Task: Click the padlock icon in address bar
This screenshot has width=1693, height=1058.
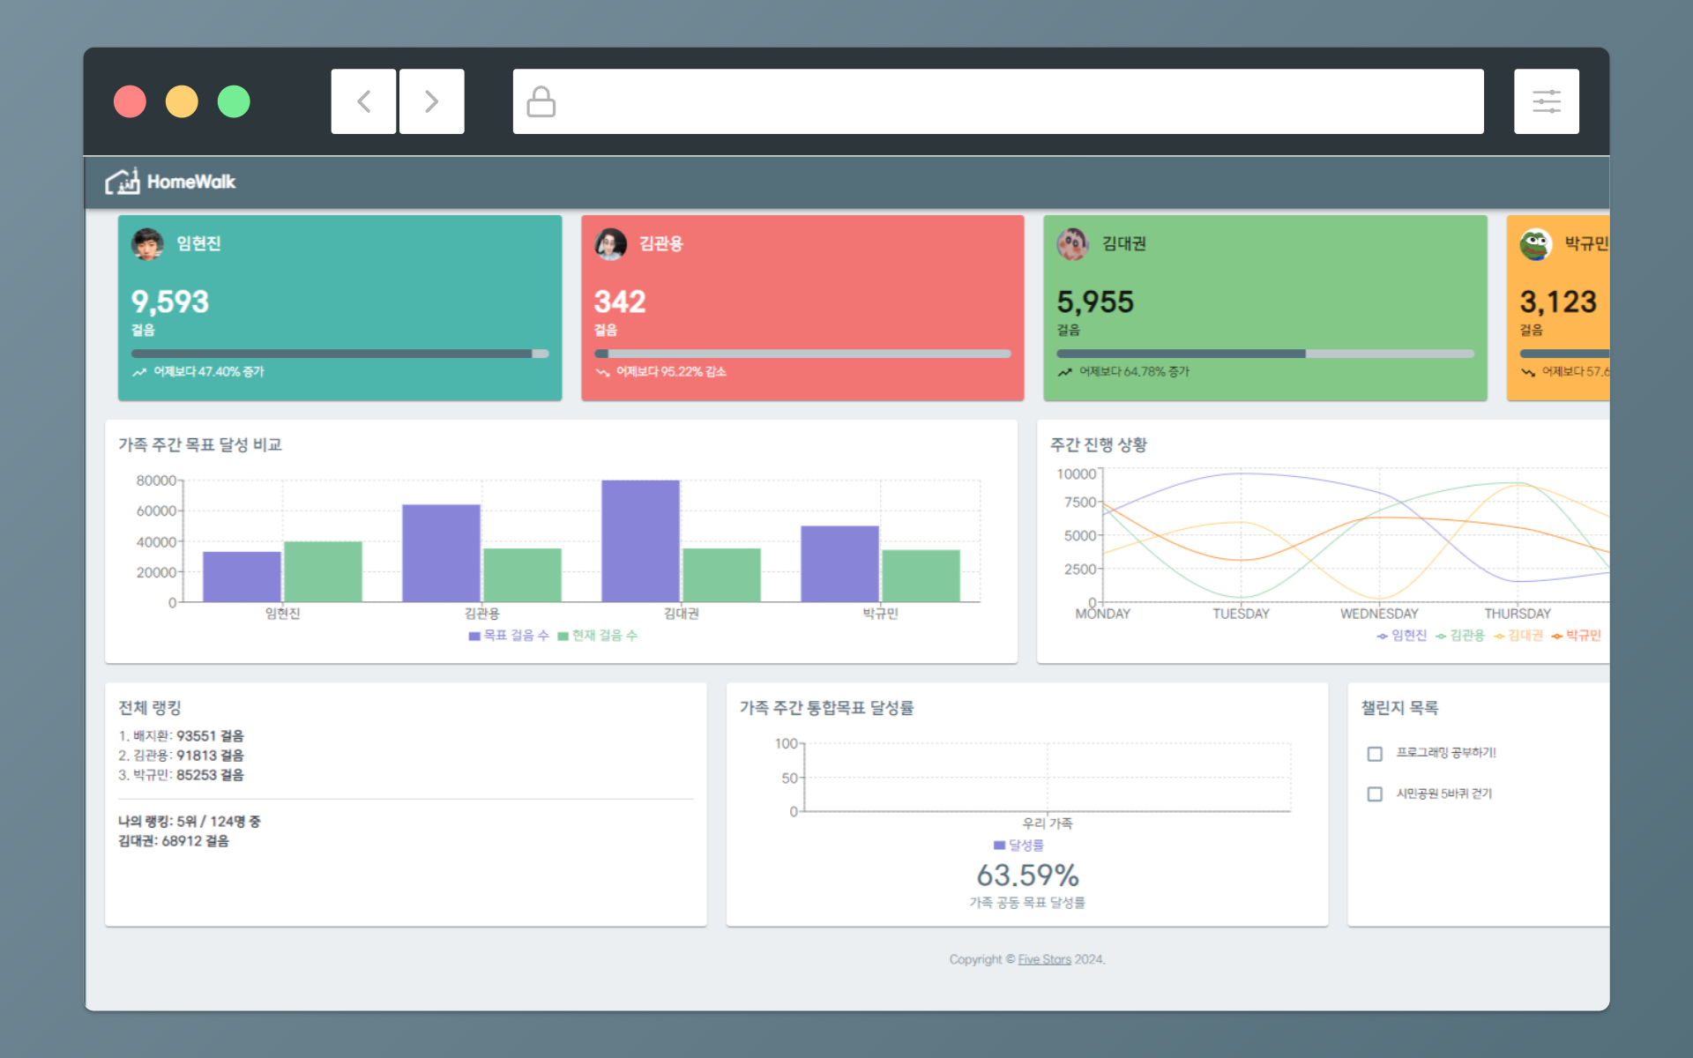Action: point(541,101)
